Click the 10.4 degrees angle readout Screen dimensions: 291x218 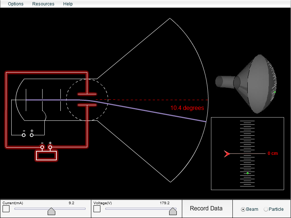(x=187, y=108)
